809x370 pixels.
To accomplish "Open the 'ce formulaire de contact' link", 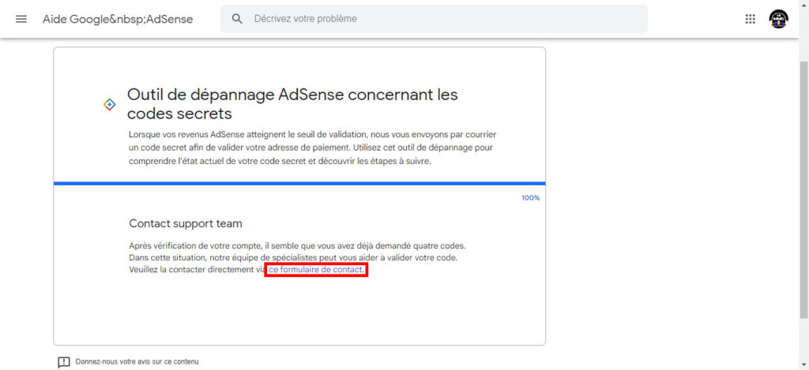I will (x=316, y=270).
